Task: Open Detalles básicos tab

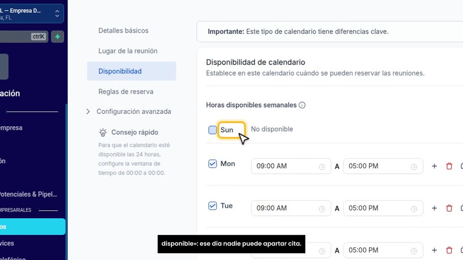Action: [x=123, y=31]
